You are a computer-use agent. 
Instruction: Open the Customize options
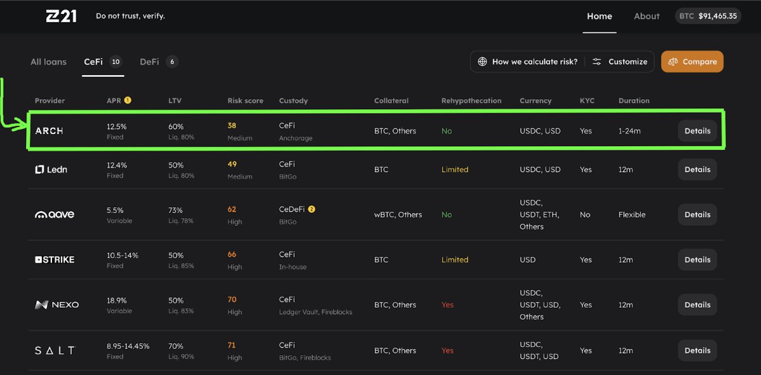coord(620,62)
